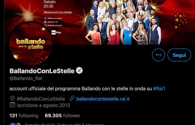Open the 131 following list
The width and height of the screenshot is (195, 125).
24,116
